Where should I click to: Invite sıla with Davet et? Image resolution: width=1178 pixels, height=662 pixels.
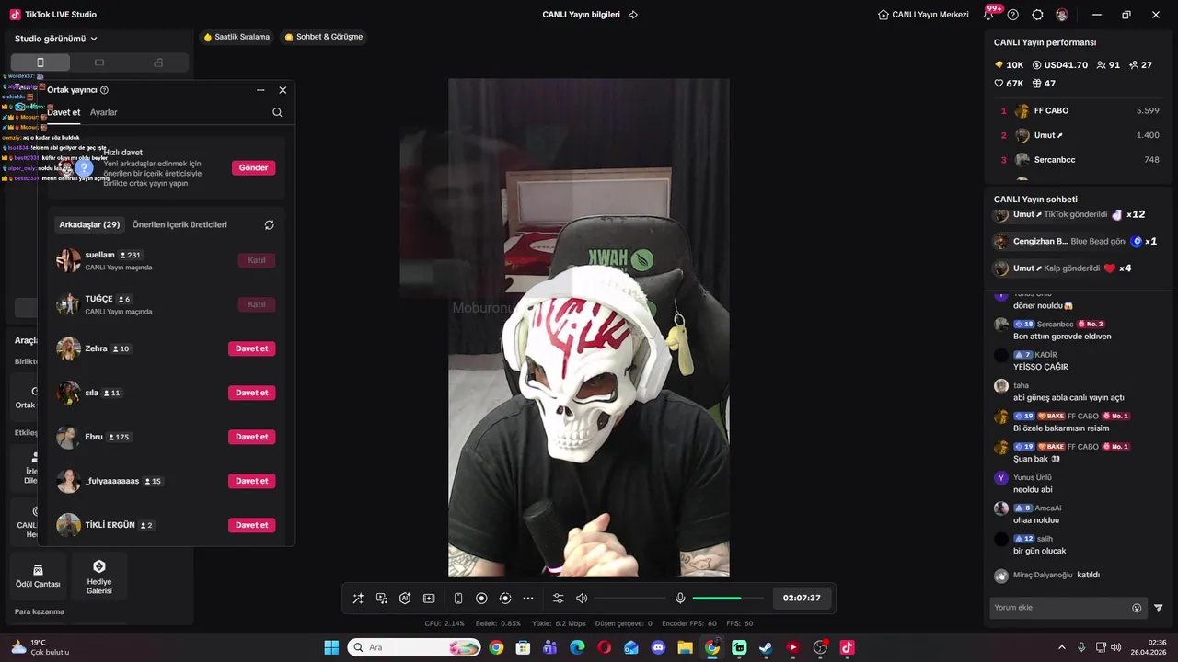(x=252, y=393)
